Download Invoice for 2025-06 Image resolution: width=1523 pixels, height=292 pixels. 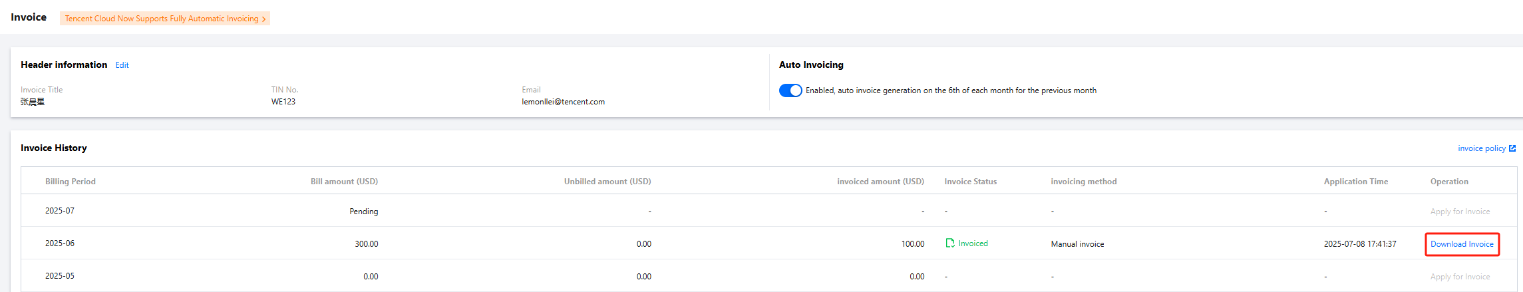click(x=1462, y=244)
